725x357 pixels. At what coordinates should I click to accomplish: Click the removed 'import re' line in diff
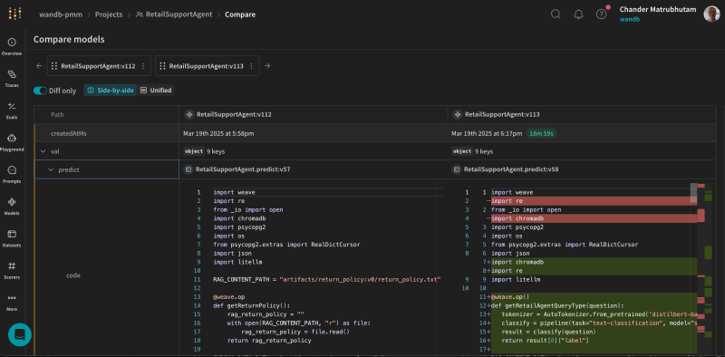594,200
